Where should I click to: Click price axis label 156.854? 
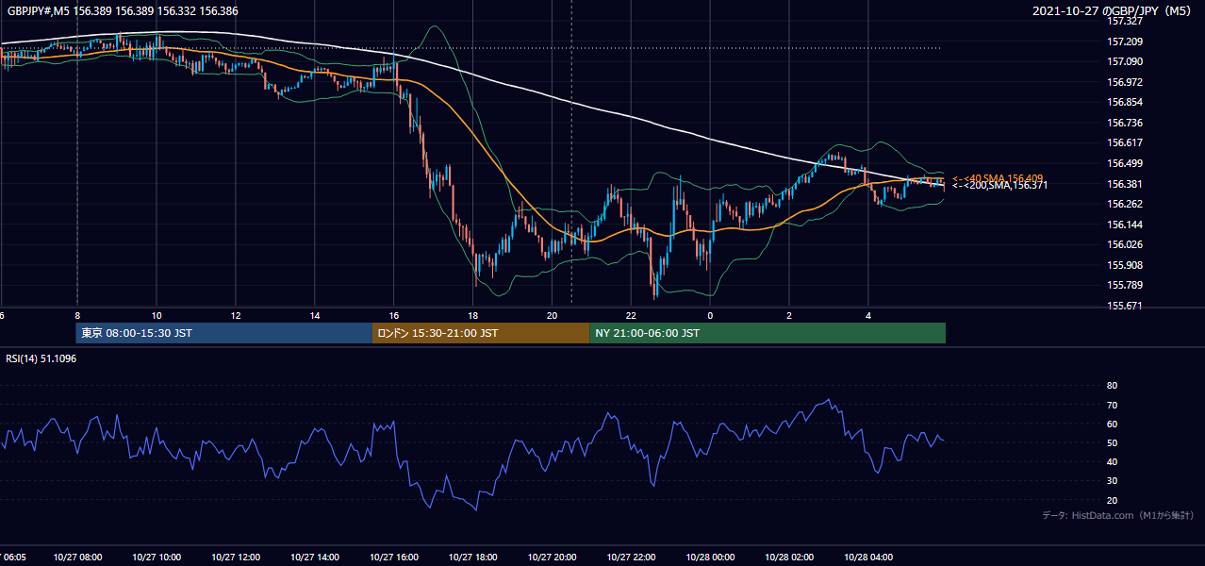tap(1125, 103)
